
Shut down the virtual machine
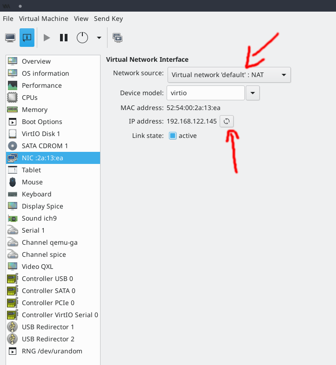[82, 38]
